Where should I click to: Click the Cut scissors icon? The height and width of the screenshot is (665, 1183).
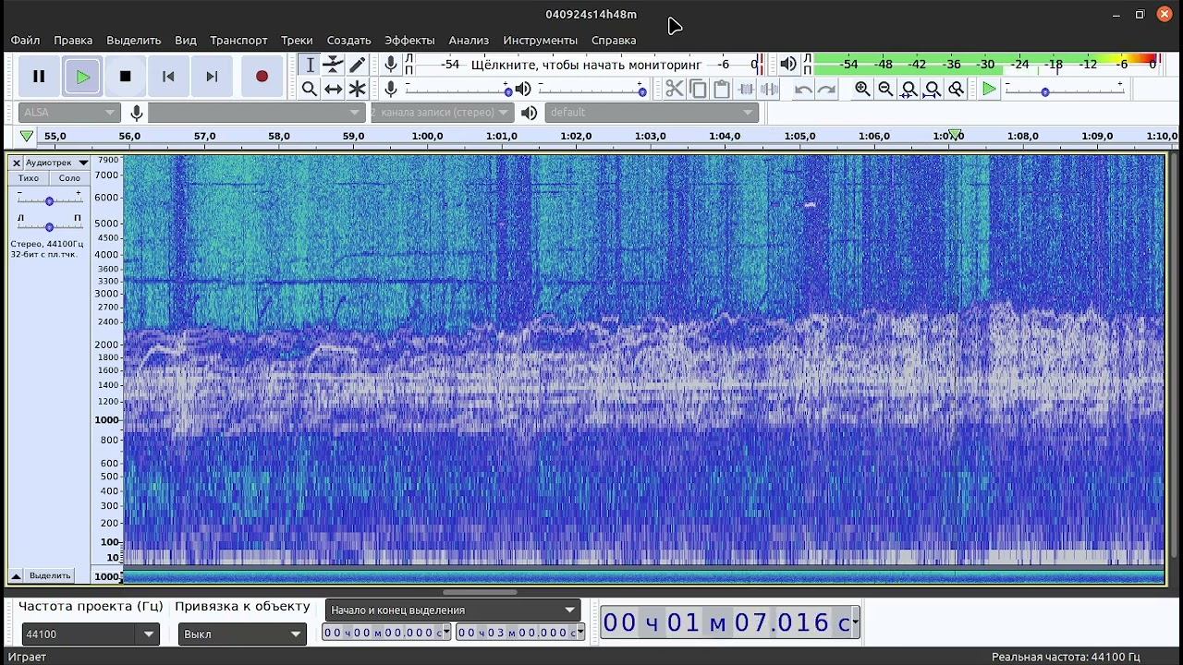click(x=674, y=89)
